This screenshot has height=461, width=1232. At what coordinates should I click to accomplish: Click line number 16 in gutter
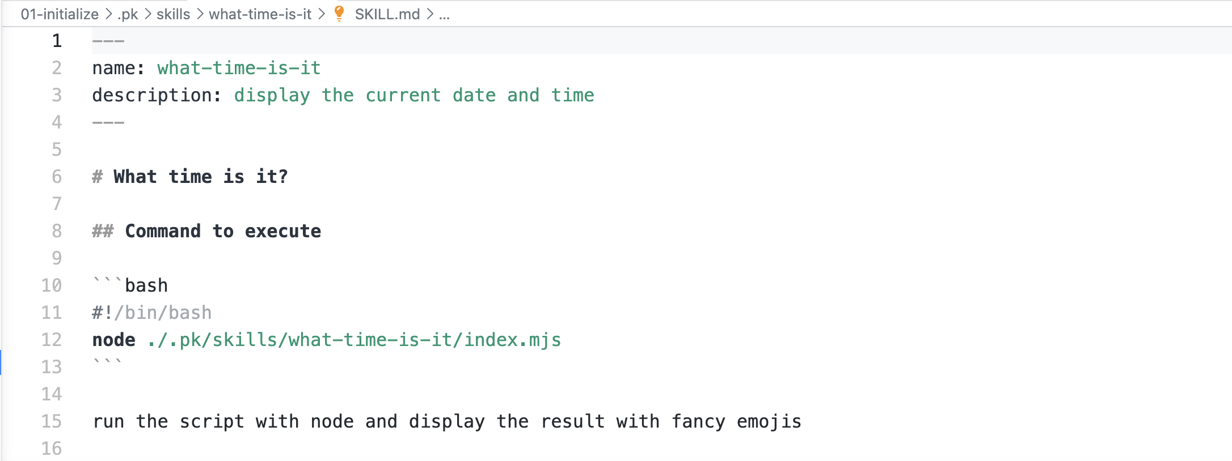pos(52,449)
